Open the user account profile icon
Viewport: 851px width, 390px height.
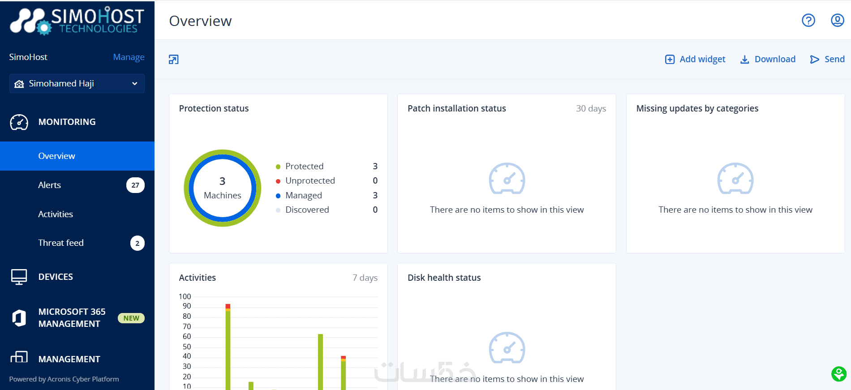point(837,21)
